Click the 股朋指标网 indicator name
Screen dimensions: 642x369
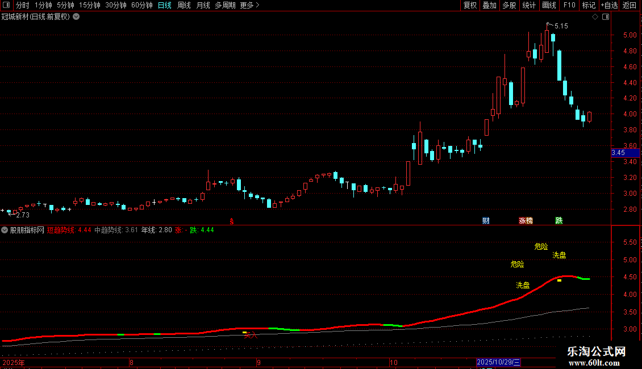click(27, 230)
